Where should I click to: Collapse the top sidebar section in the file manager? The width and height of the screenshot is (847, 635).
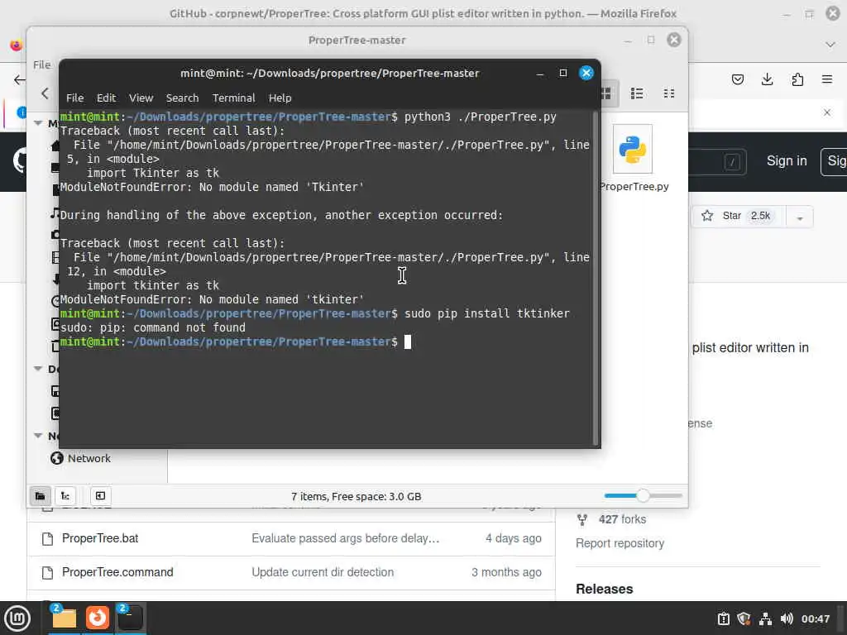pyautogui.click(x=38, y=123)
